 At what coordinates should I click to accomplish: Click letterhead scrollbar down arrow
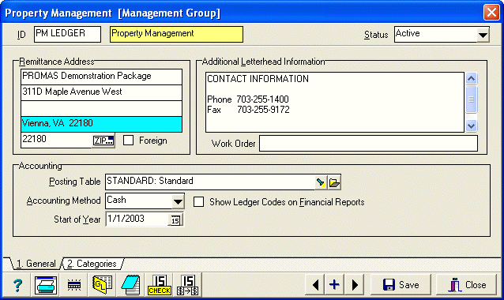click(471, 126)
